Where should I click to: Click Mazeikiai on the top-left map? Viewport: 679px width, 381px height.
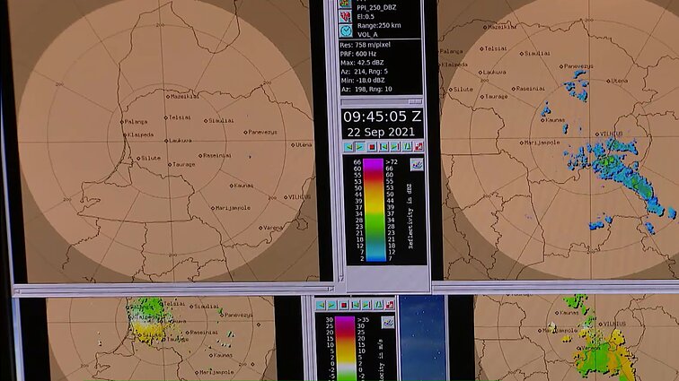pos(182,97)
